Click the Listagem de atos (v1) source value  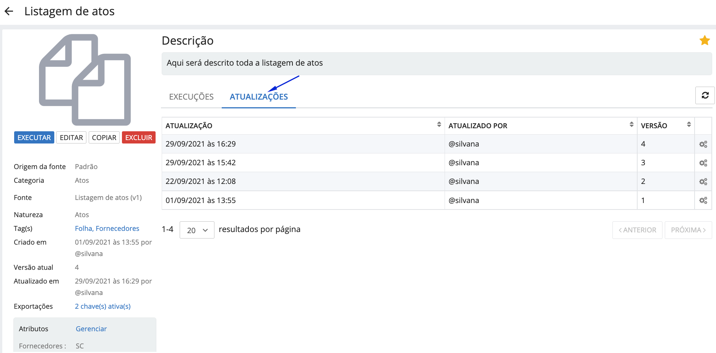tap(108, 198)
